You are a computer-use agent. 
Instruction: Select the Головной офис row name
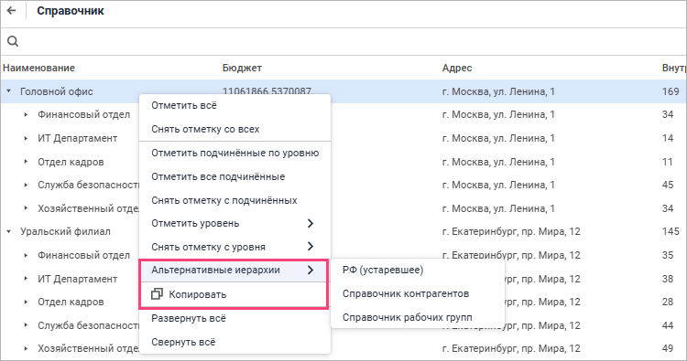tap(57, 91)
